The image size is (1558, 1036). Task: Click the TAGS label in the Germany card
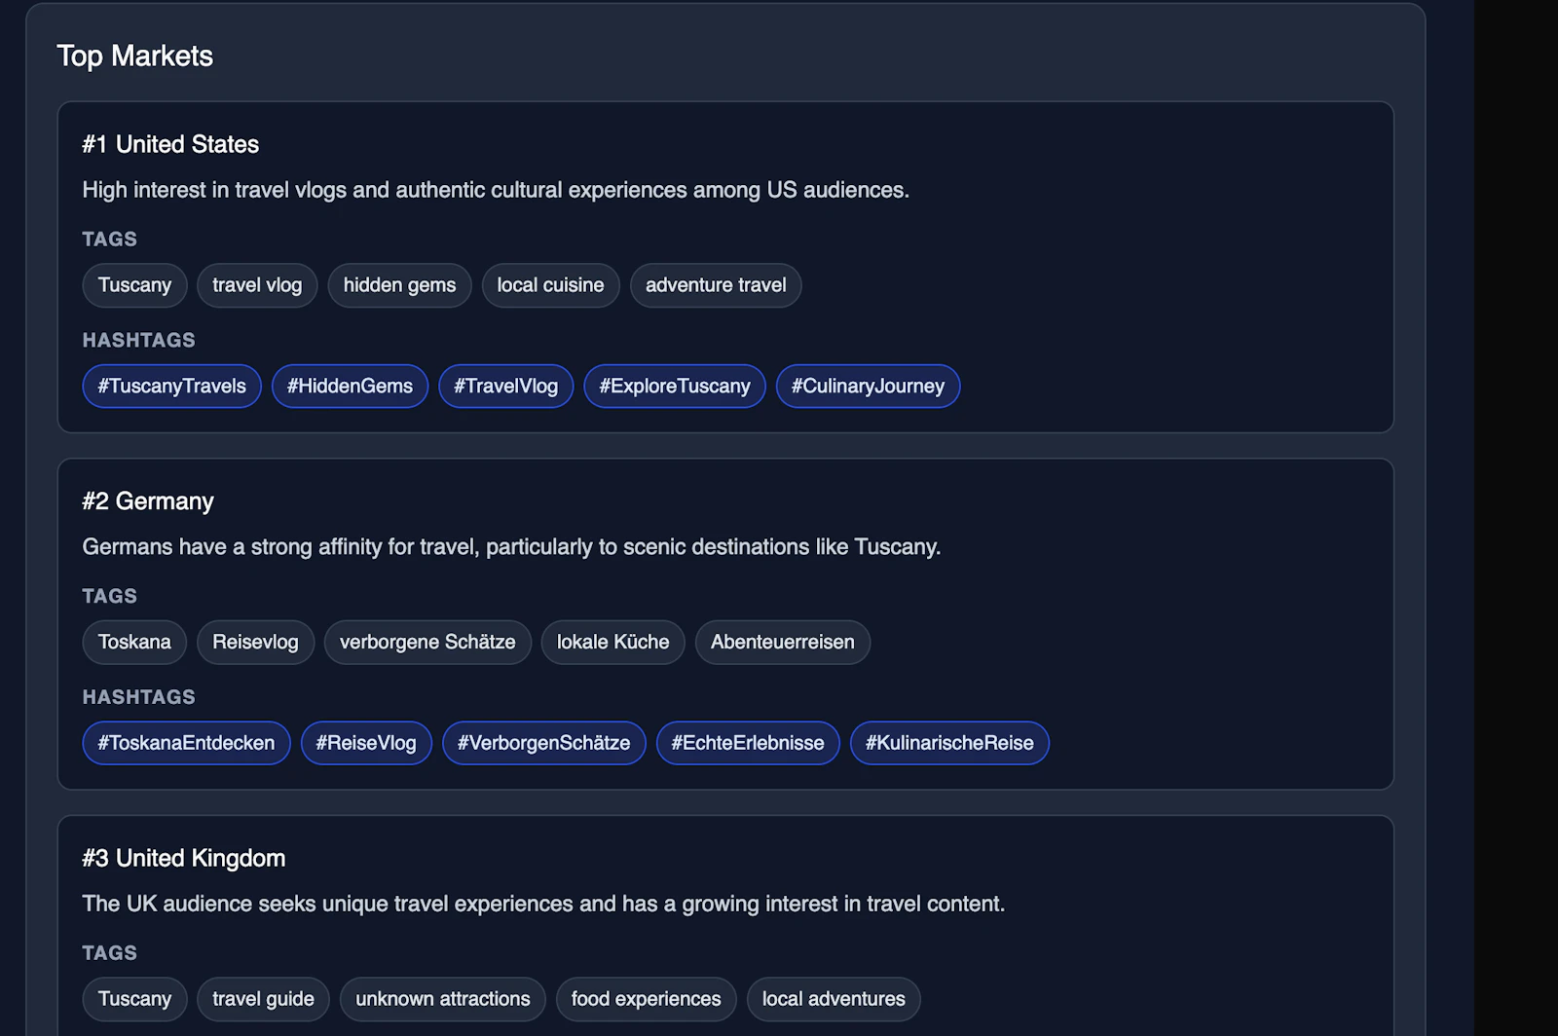click(x=109, y=596)
